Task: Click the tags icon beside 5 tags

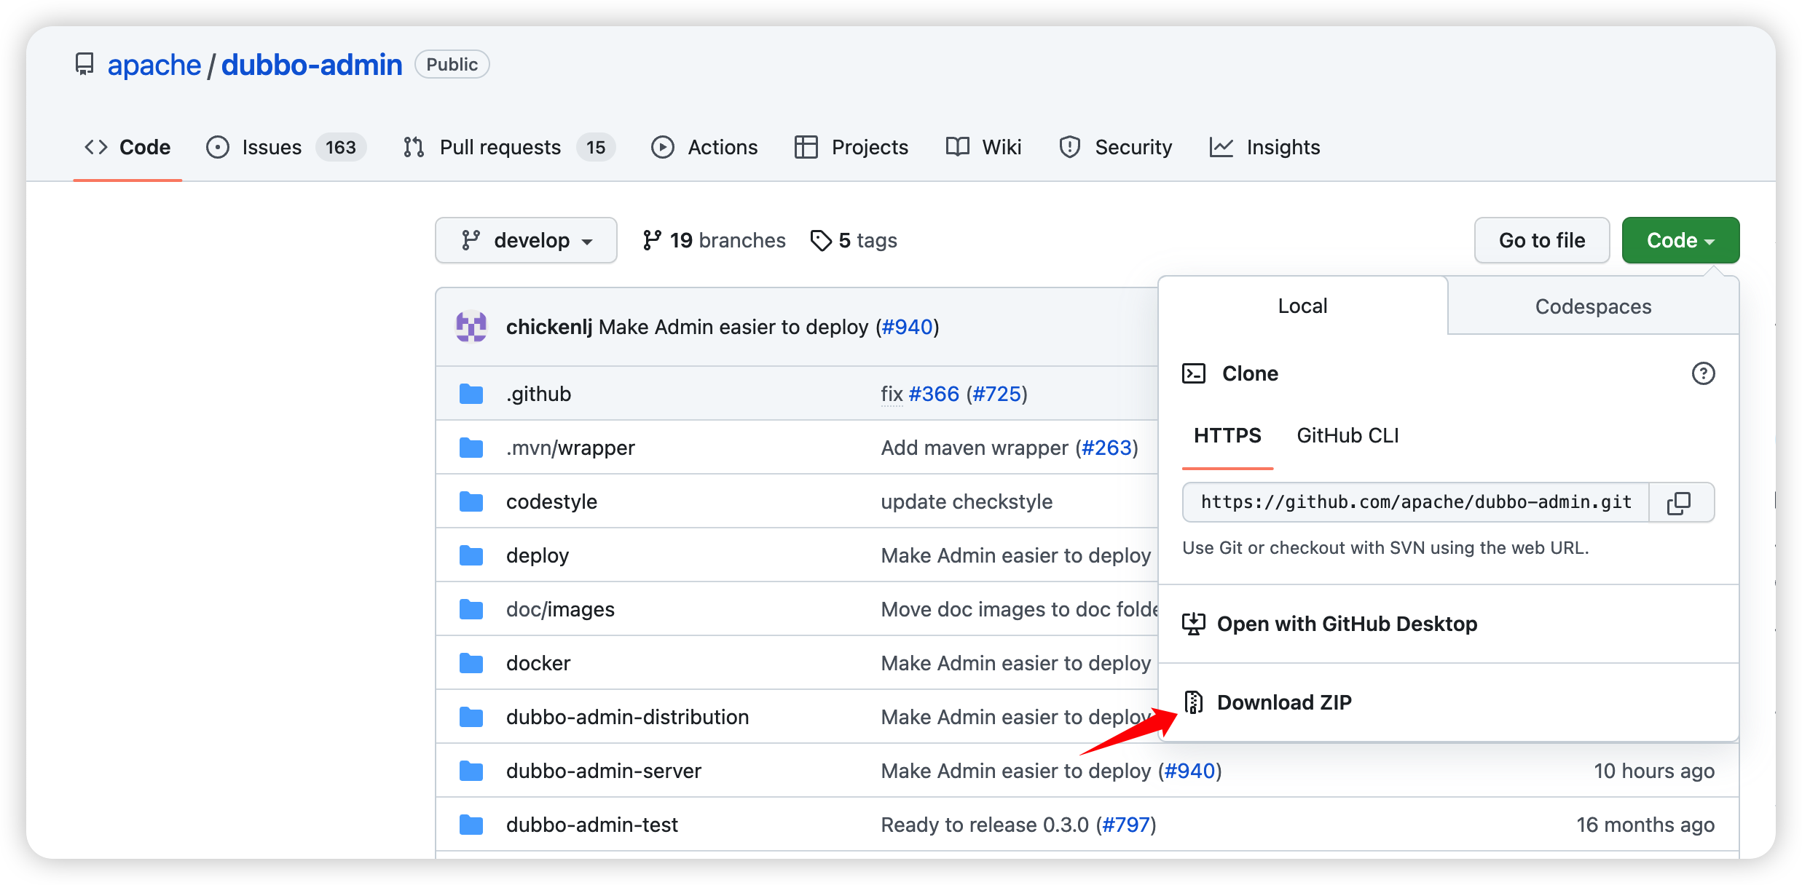Action: pos(821,240)
